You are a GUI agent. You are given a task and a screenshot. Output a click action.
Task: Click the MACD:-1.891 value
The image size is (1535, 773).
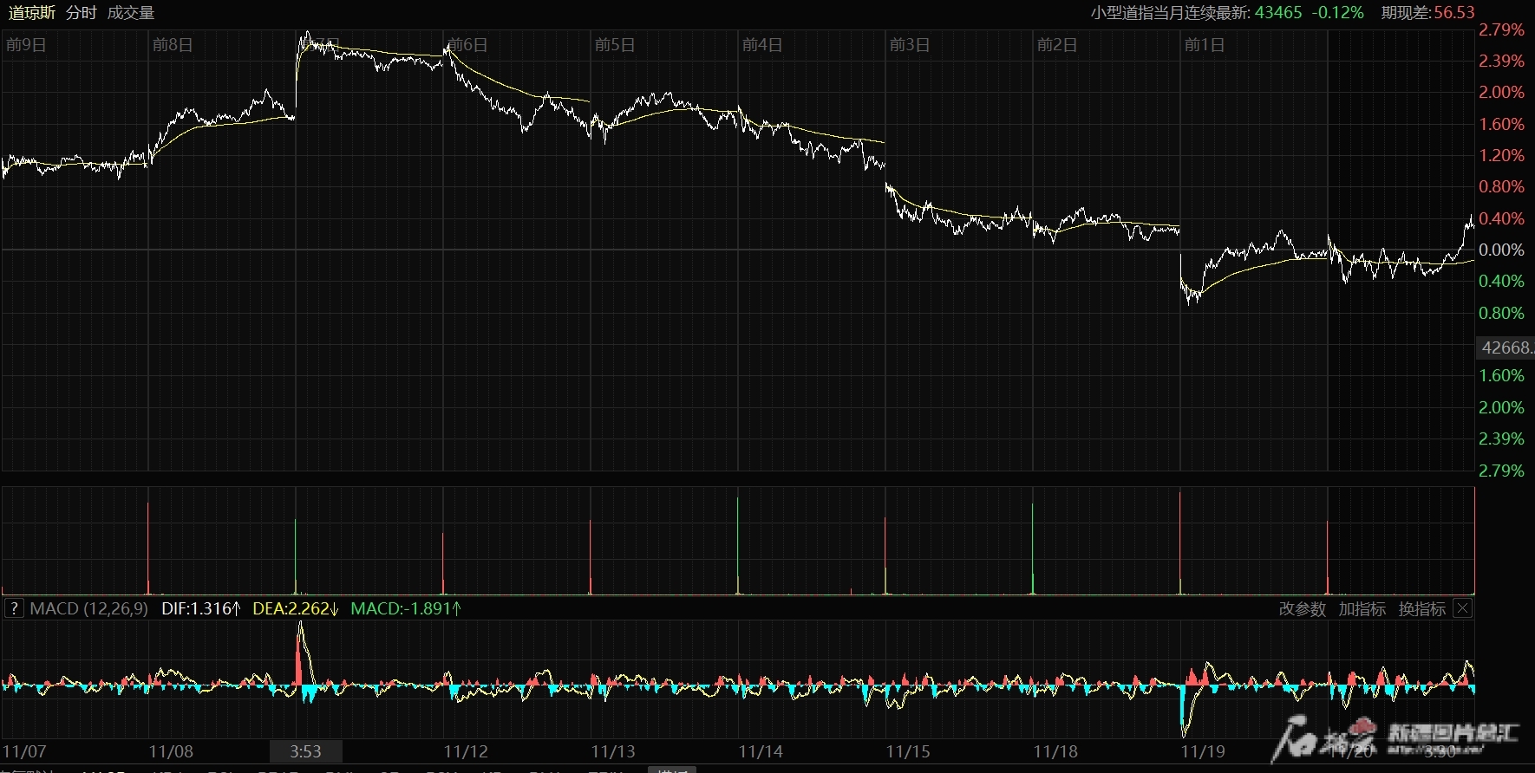(406, 609)
